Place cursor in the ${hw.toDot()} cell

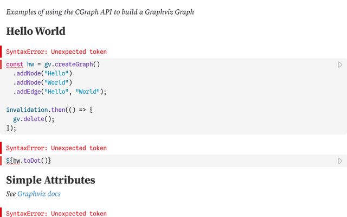click(x=29, y=161)
